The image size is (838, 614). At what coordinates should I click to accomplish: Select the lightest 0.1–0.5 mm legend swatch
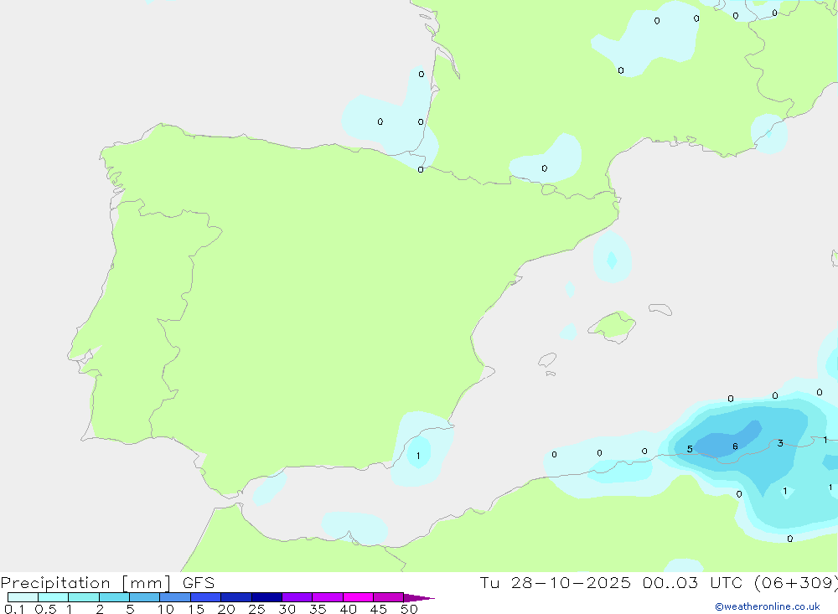(23, 597)
